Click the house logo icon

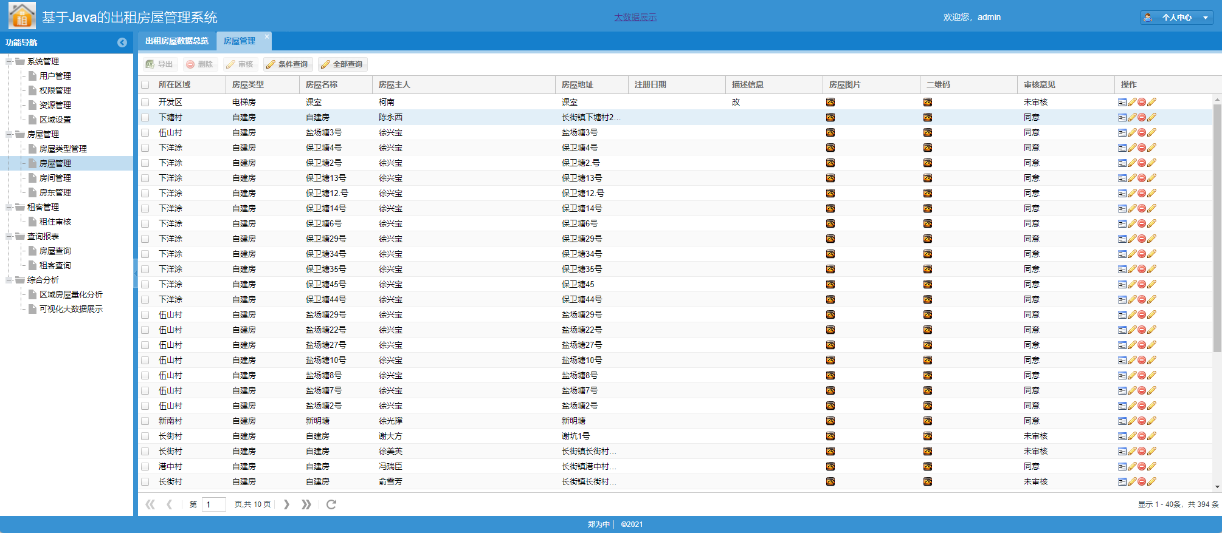[x=22, y=16]
